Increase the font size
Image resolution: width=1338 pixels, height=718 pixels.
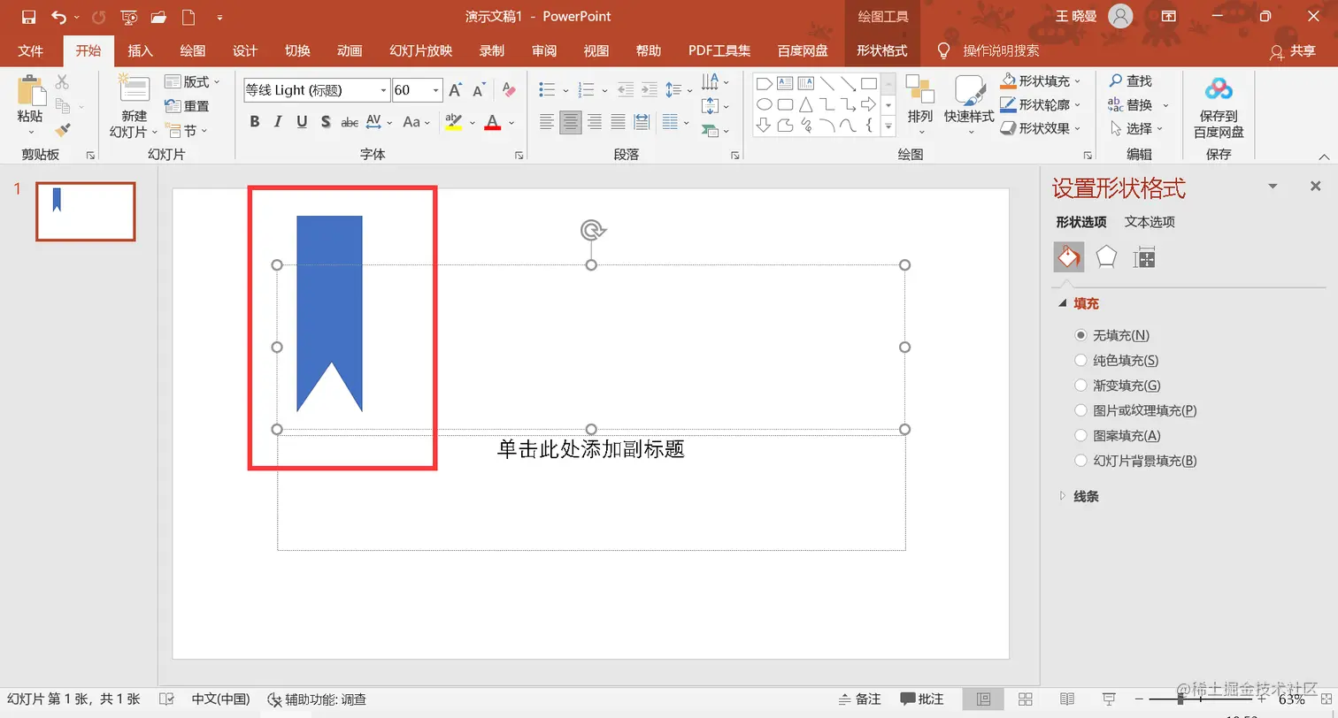pos(456,90)
